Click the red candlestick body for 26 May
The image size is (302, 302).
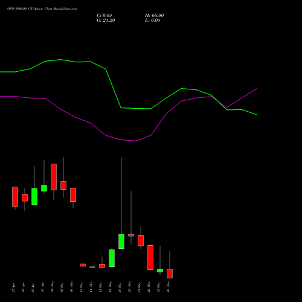170,274
